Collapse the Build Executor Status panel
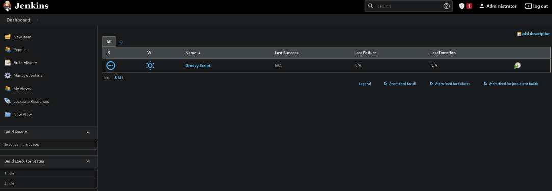 (x=88, y=162)
